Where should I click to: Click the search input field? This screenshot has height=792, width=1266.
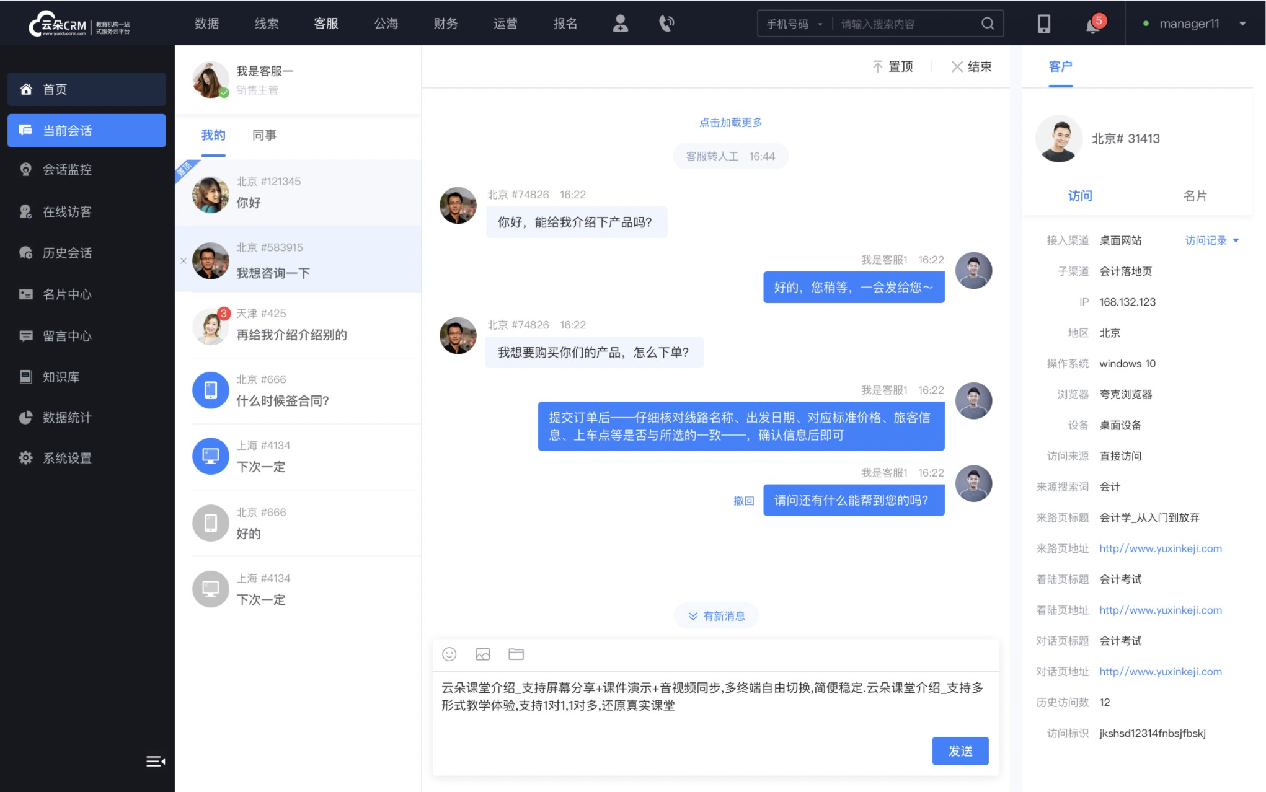click(x=907, y=23)
